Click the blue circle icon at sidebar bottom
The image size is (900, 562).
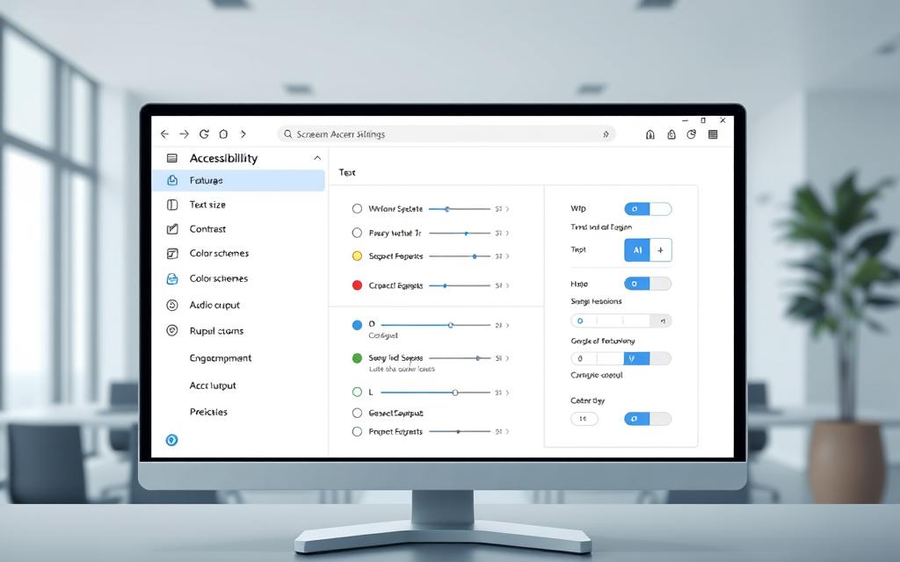pyautogui.click(x=171, y=440)
